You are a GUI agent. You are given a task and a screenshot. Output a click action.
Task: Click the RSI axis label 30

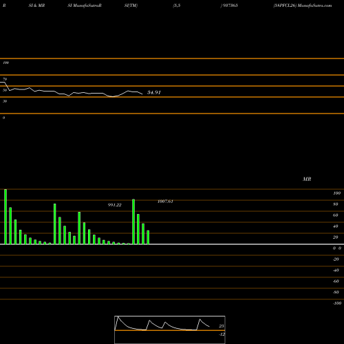coord(5,101)
